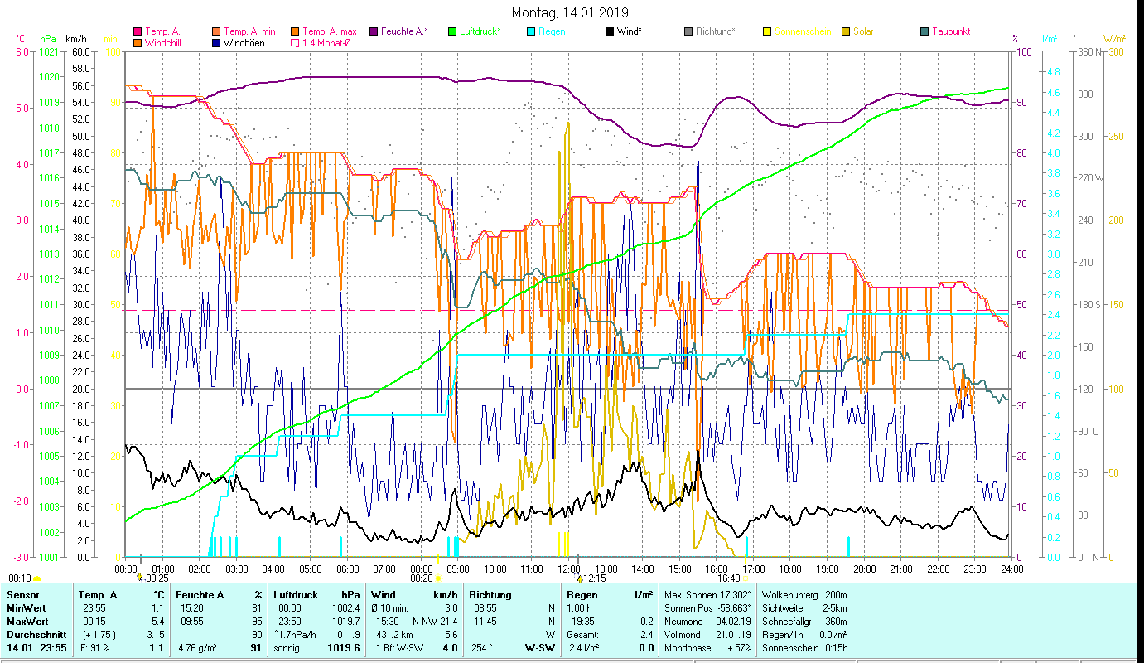Click the Regen/1h 0.0l/m² entry
This screenshot has width=1144, height=663.
[x=804, y=635]
